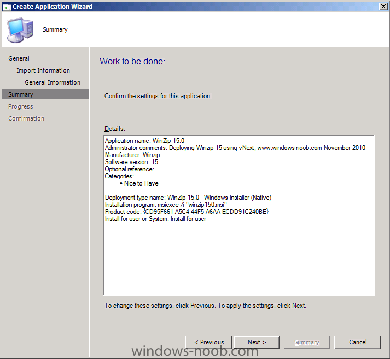Open the General Information step
This screenshot has height=359, width=390.
53,82
